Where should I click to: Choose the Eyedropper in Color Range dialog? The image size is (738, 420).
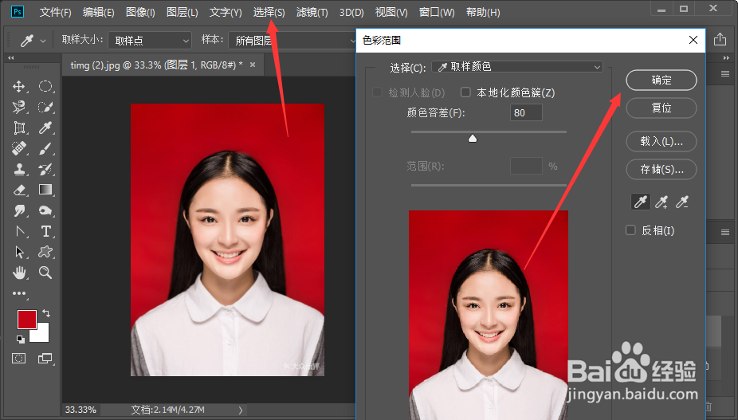coord(640,202)
